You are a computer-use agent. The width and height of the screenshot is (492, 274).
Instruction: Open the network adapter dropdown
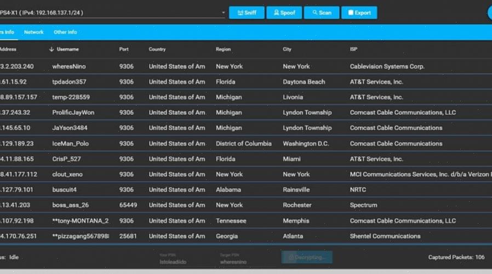[223, 13]
